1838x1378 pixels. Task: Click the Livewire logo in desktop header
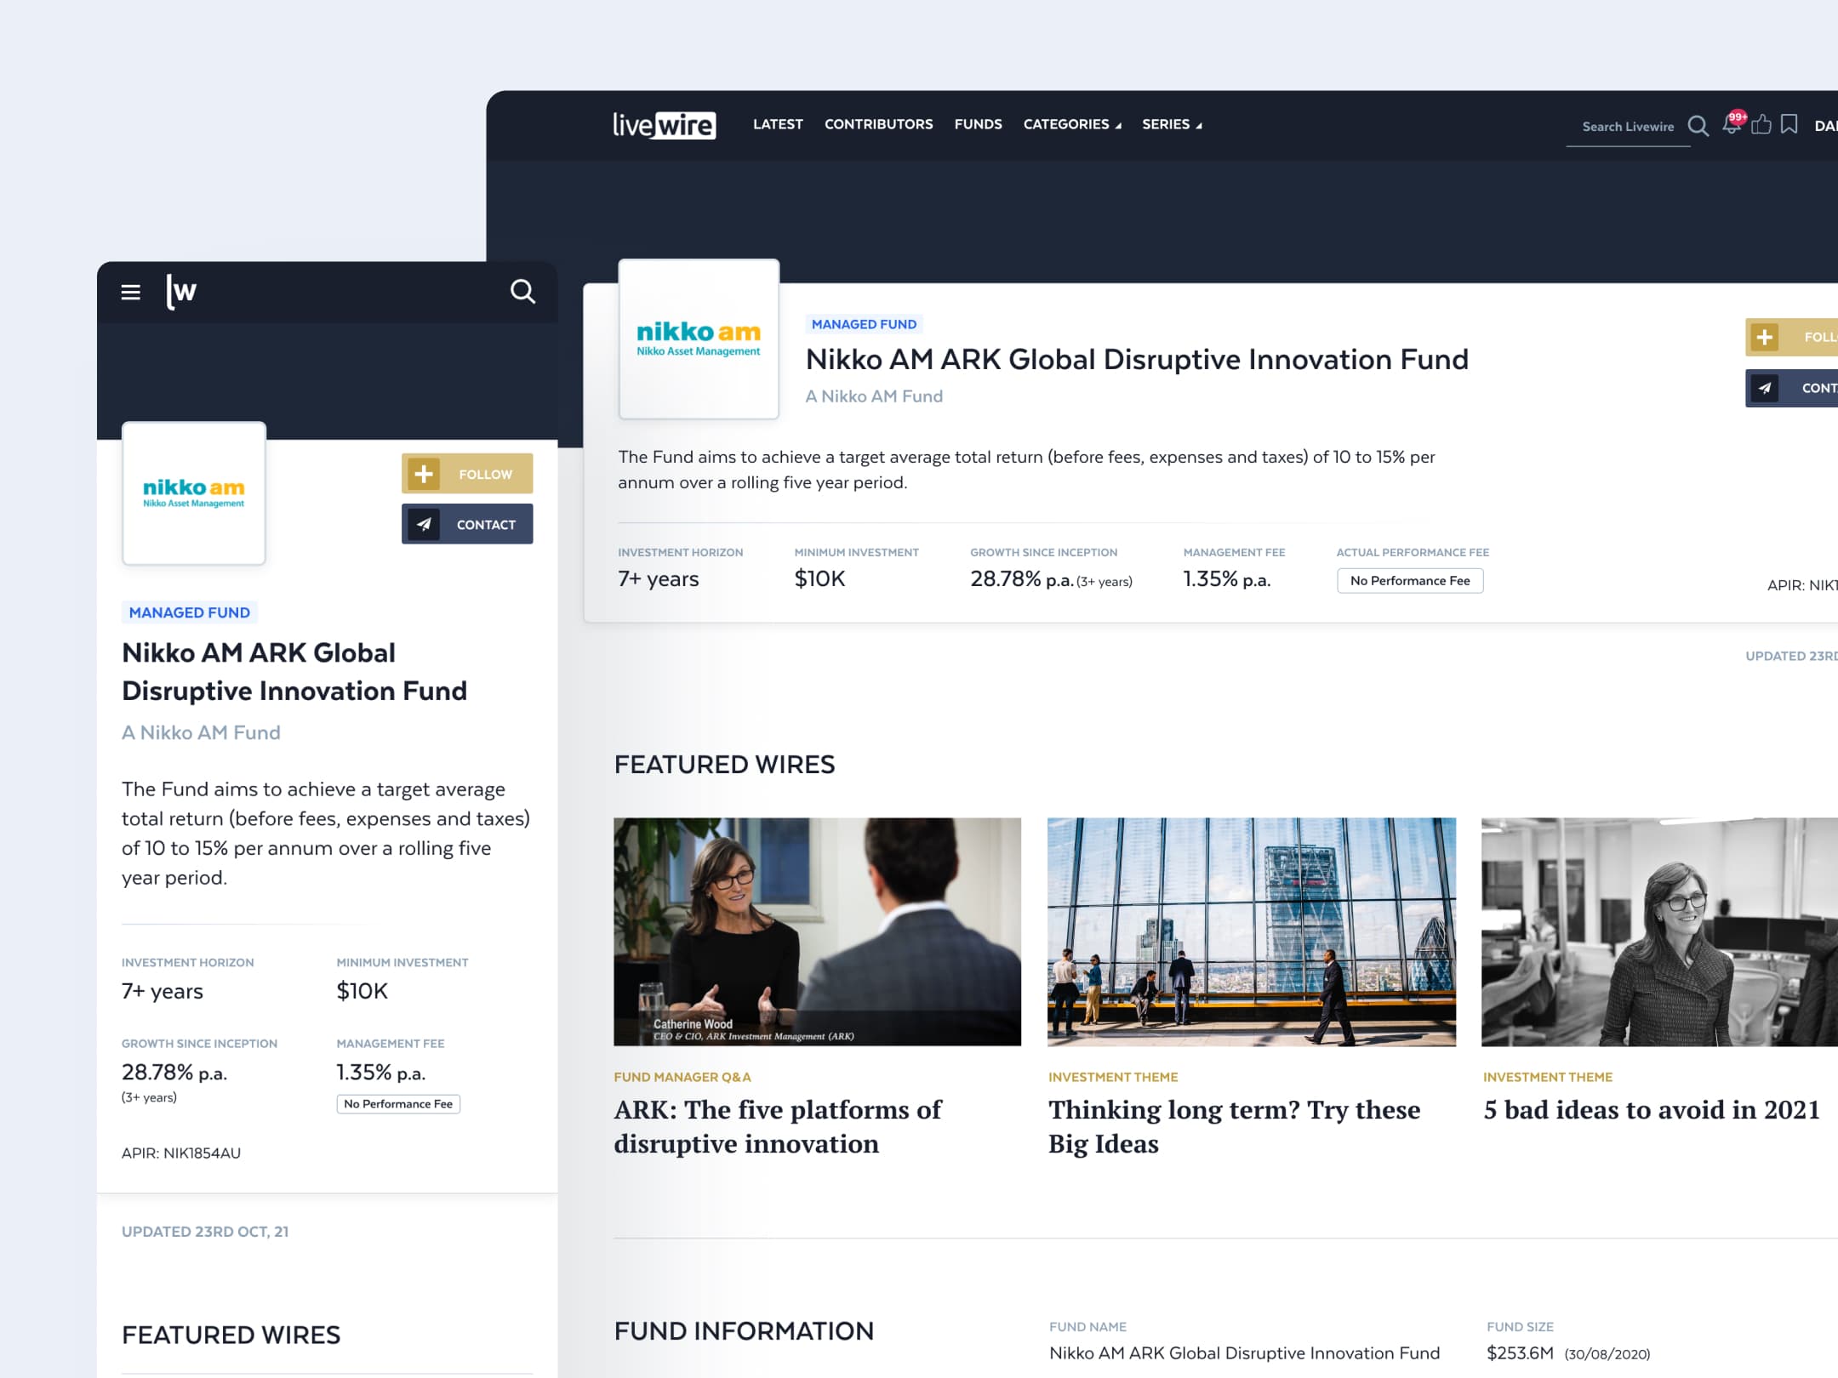click(x=664, y=125)
